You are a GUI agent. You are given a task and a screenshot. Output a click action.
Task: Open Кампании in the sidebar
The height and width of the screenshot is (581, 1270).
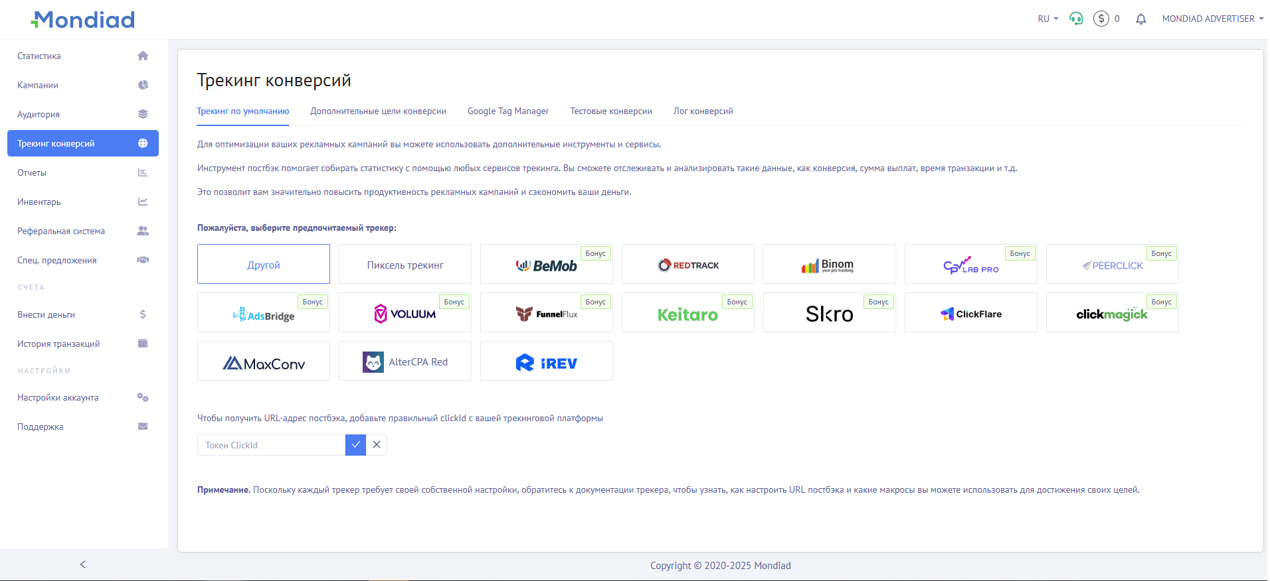point(38,85)
